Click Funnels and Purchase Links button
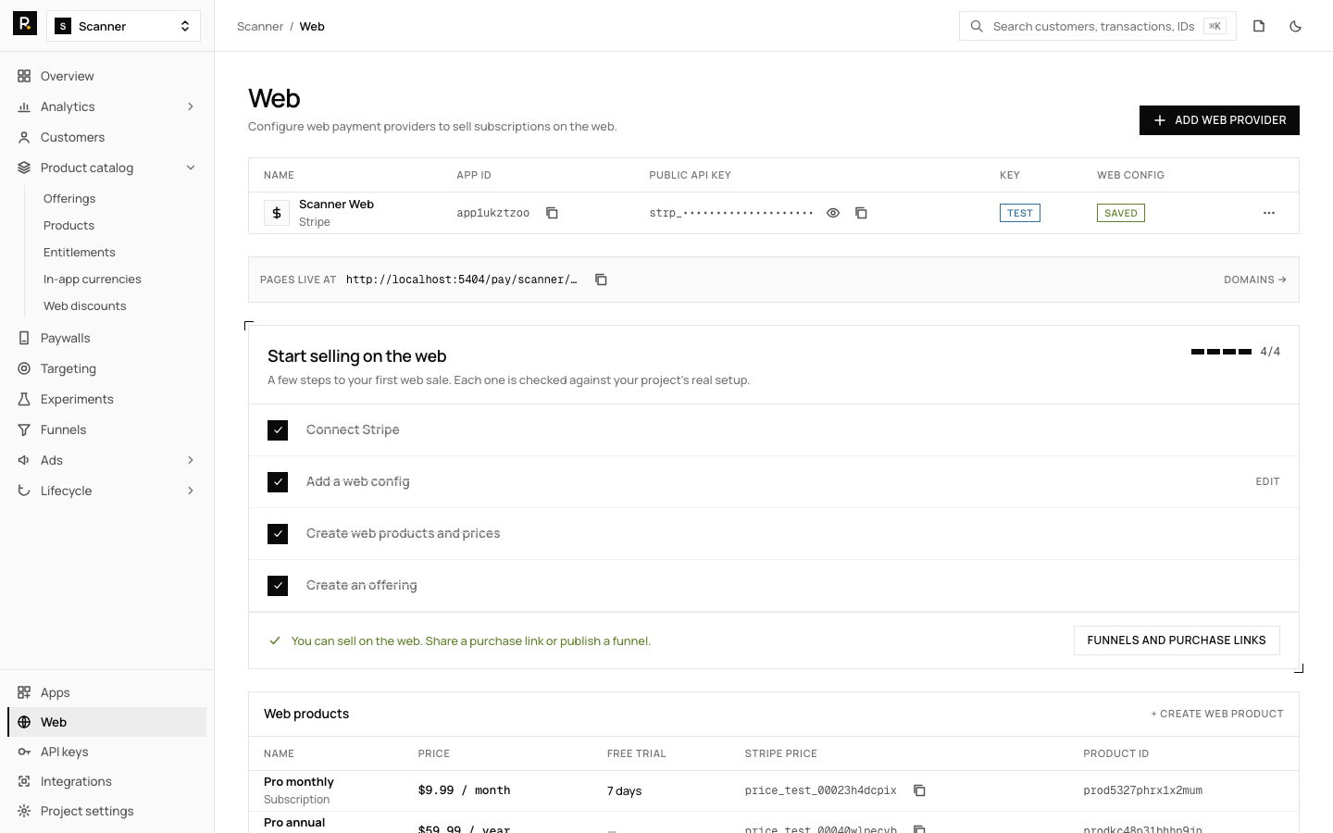 (x=1177, y=640)
